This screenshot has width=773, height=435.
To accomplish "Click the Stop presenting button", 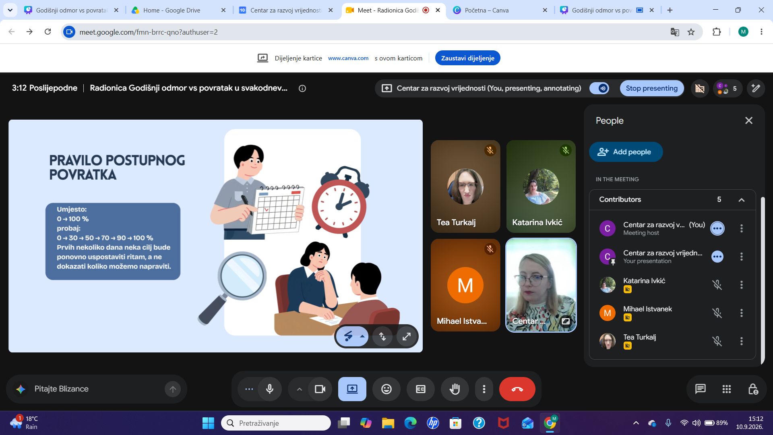I will [x=651, y=88].
